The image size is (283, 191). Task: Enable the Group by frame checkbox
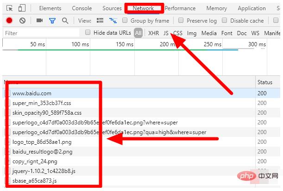125,20
